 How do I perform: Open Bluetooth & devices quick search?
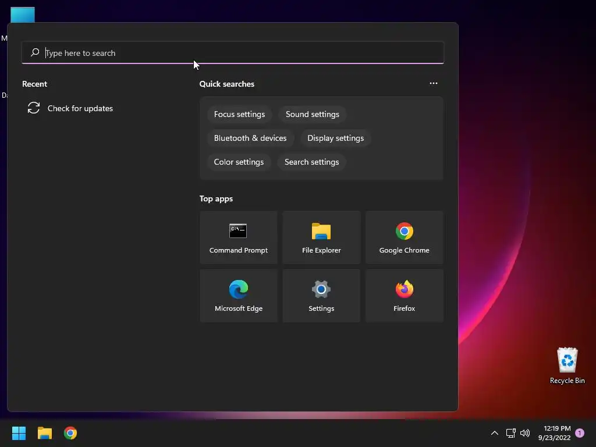pyautogui.click(x=250, y=139)
